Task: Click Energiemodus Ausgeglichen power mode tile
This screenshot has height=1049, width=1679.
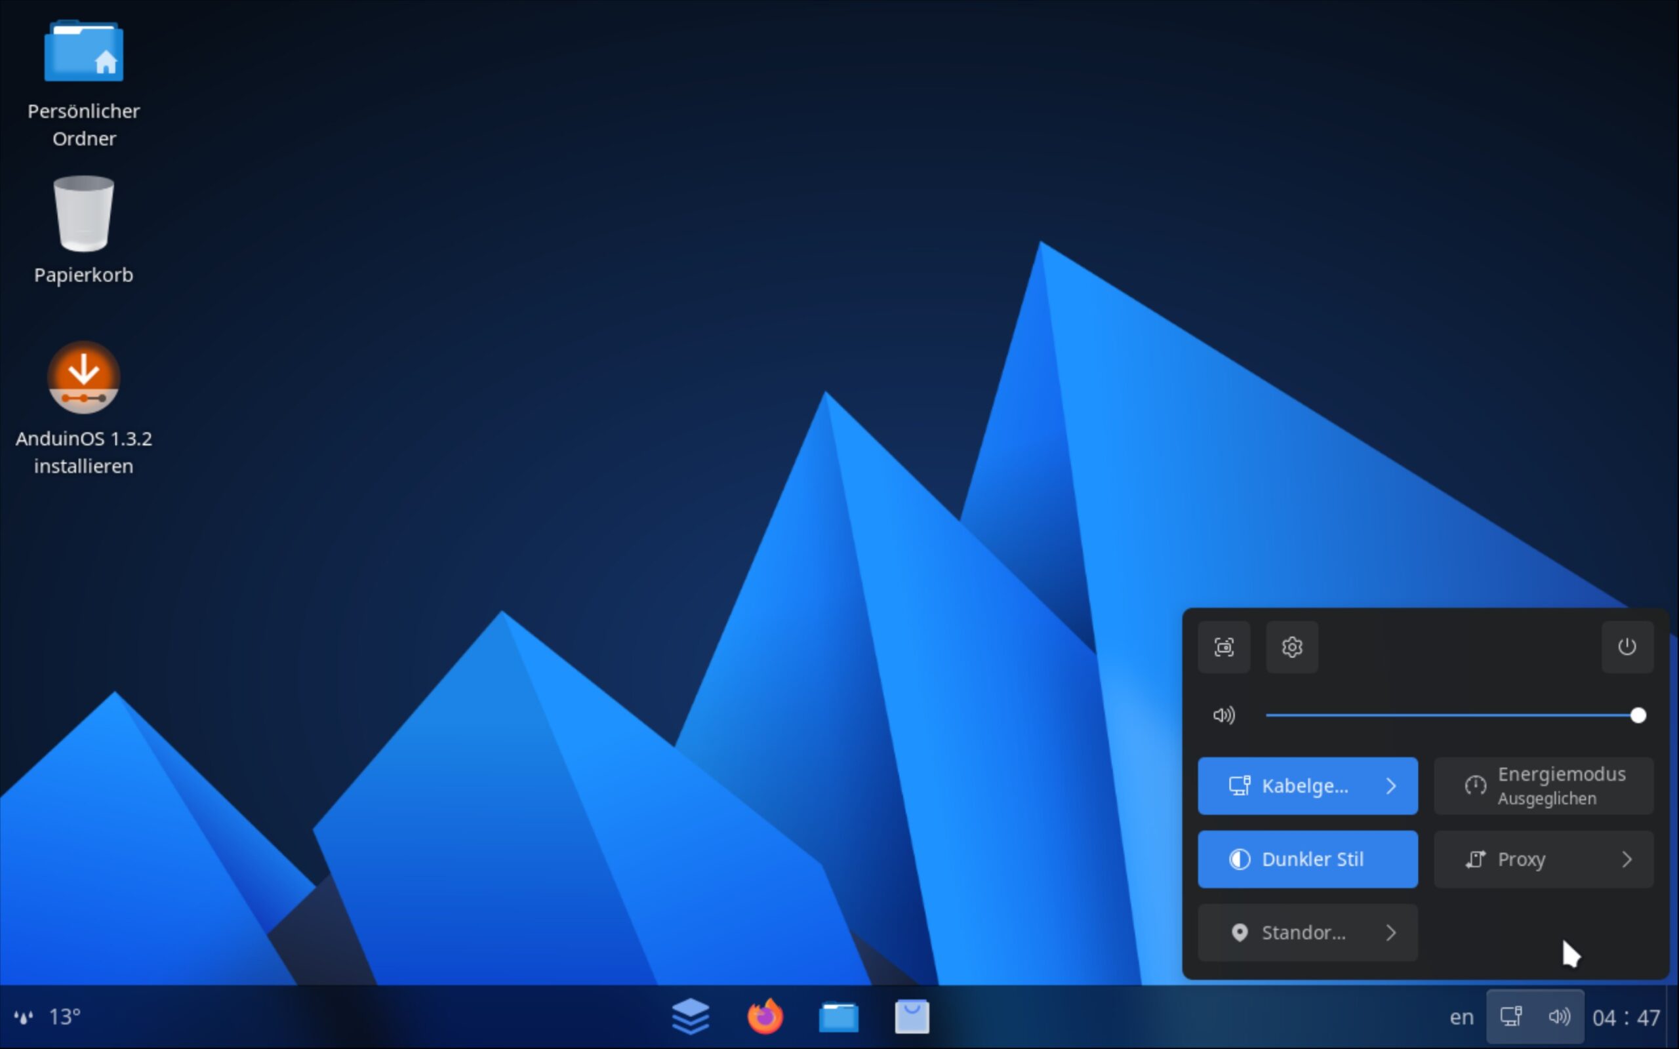Action: (1544, 785)
